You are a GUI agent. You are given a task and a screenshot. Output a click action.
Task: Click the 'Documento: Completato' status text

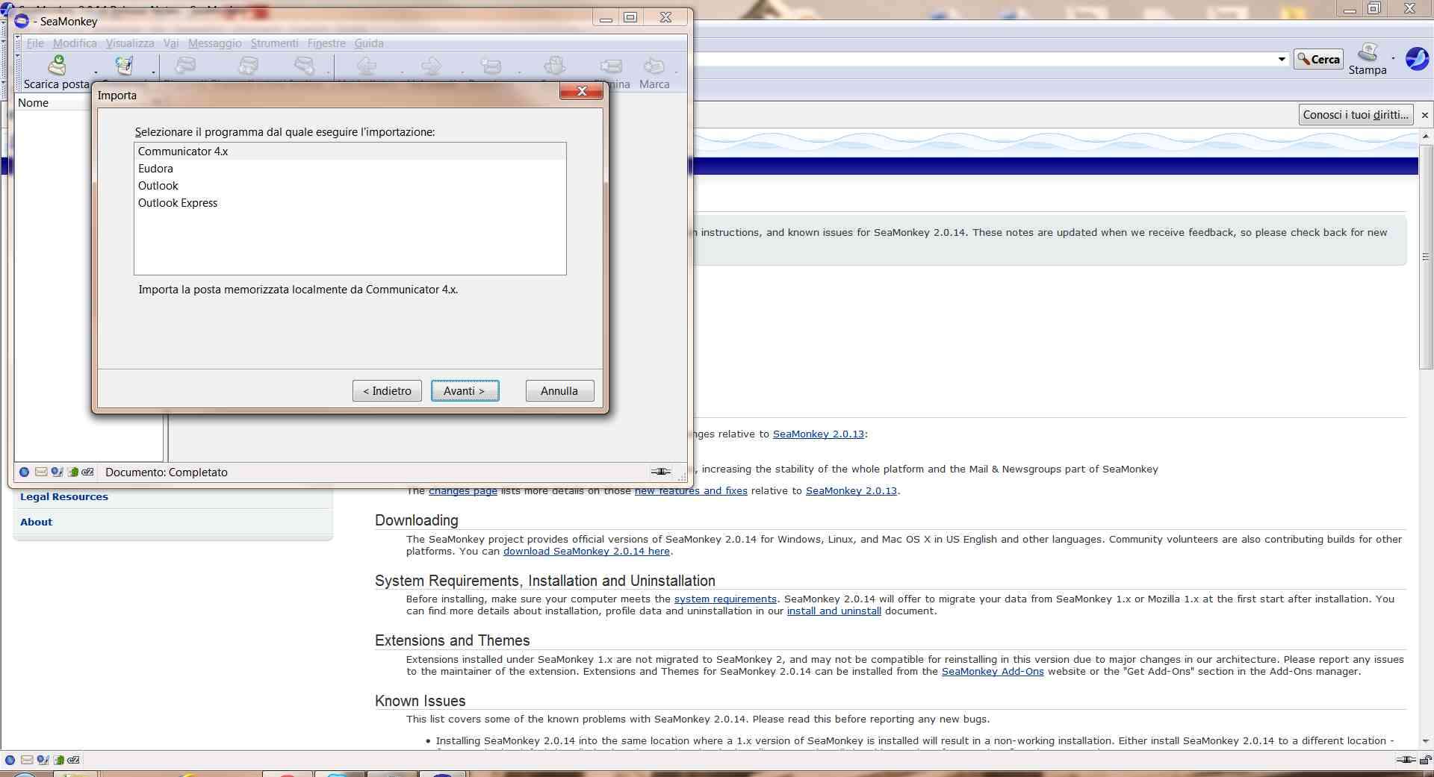[x=167, y=472]
